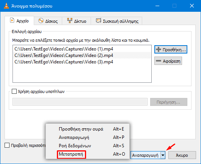
Task: Click the Αφαίρεση button to remove file
Action: point(168,61)
